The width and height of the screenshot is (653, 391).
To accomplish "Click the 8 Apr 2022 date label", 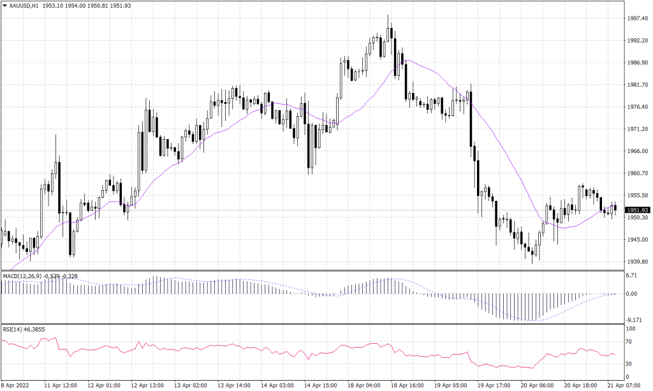I will point(15,386).
